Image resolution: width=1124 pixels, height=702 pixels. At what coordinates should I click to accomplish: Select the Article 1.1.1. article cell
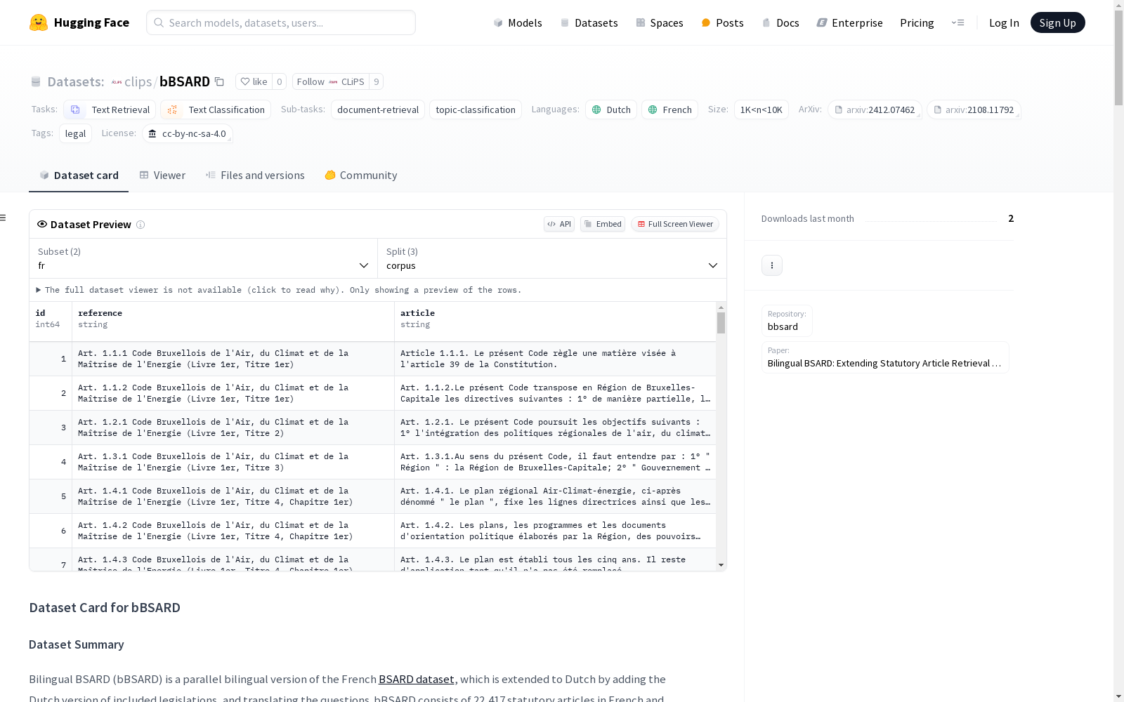[x=555, y=359]
